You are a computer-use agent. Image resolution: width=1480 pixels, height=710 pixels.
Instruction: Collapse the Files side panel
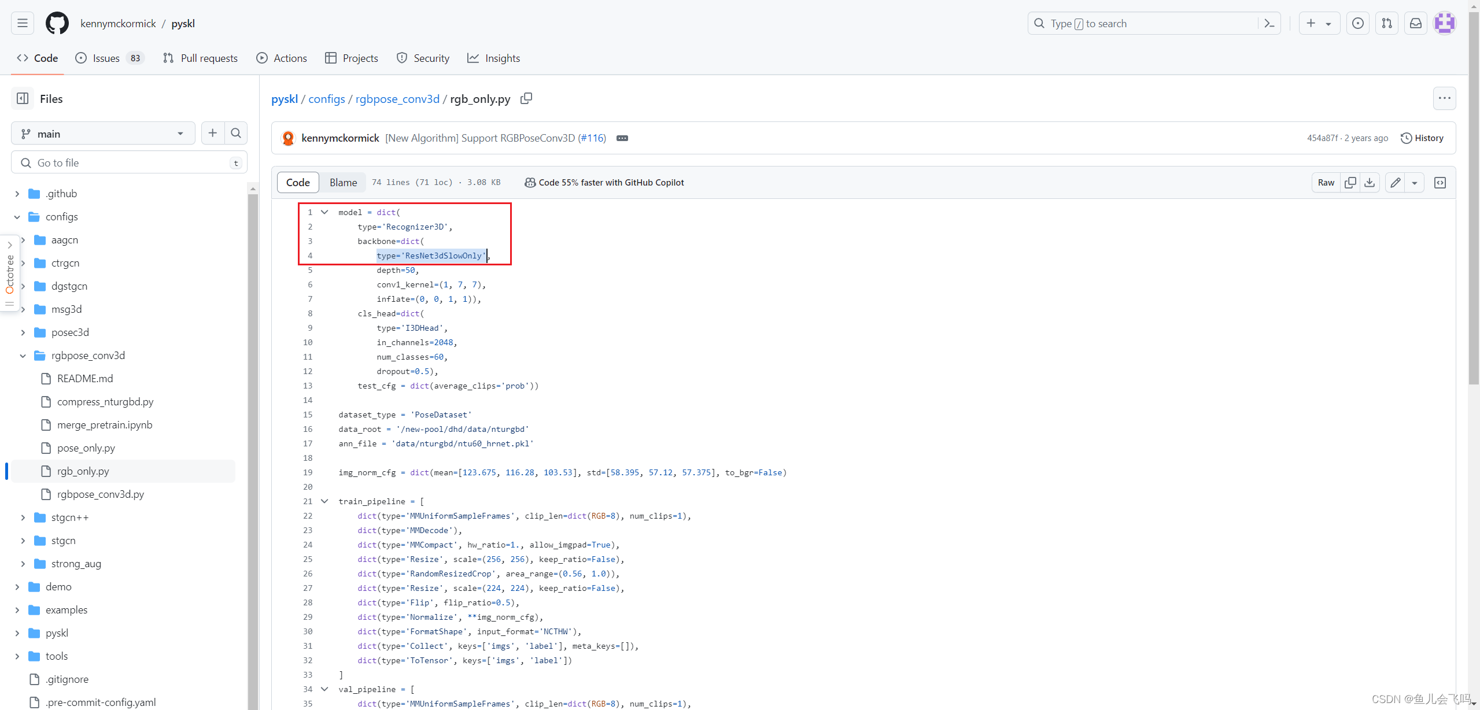click(x=23, y=99)
